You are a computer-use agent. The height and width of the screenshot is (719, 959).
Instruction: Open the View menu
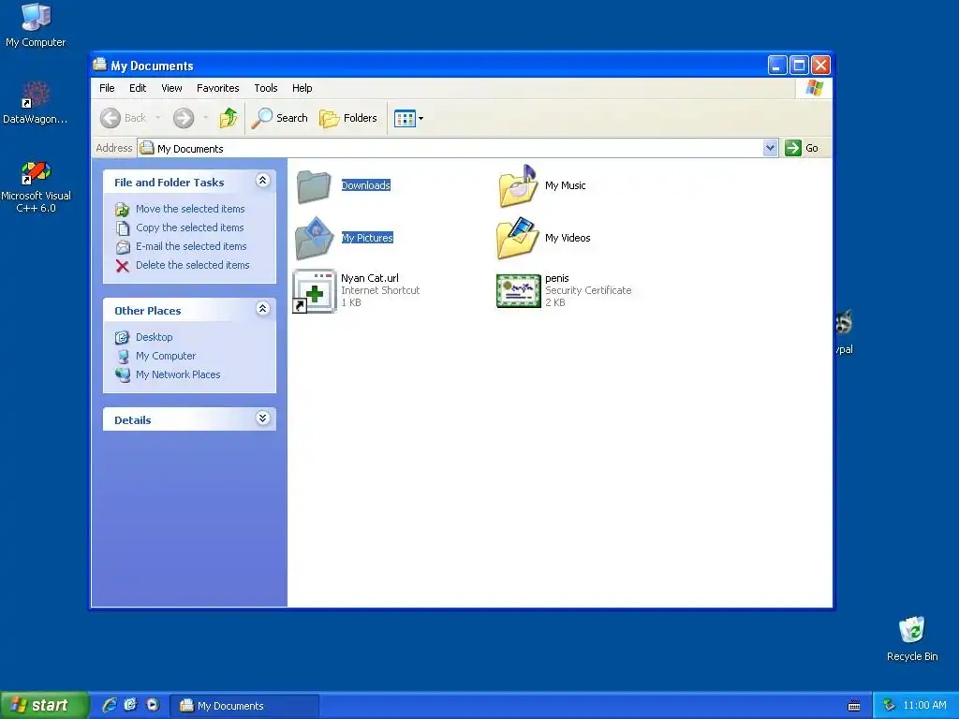coord(171,88)
